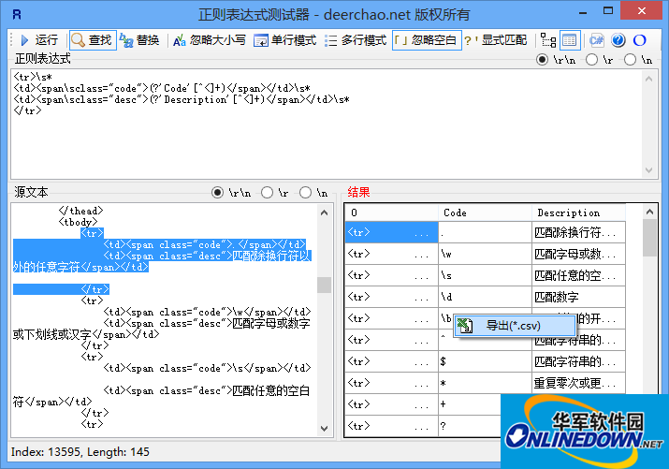Viewport: 669px width, 469px height.
Task: Select \r radio for regex line ending
Action: 600,60
